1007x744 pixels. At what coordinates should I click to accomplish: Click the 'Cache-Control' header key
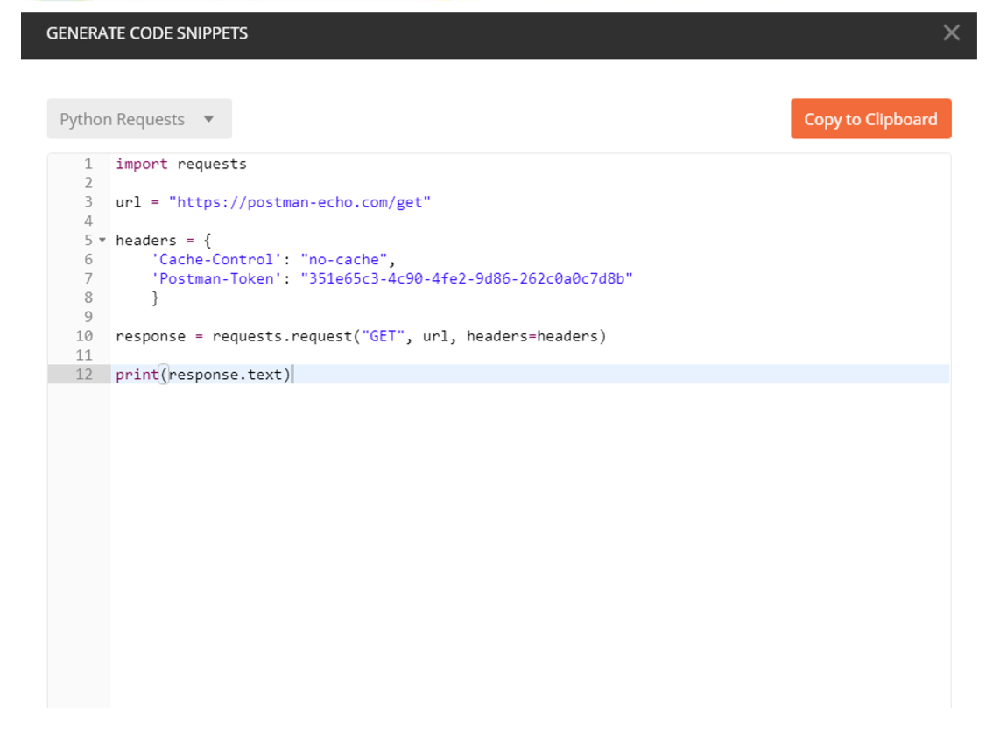(x=216, y=260)
